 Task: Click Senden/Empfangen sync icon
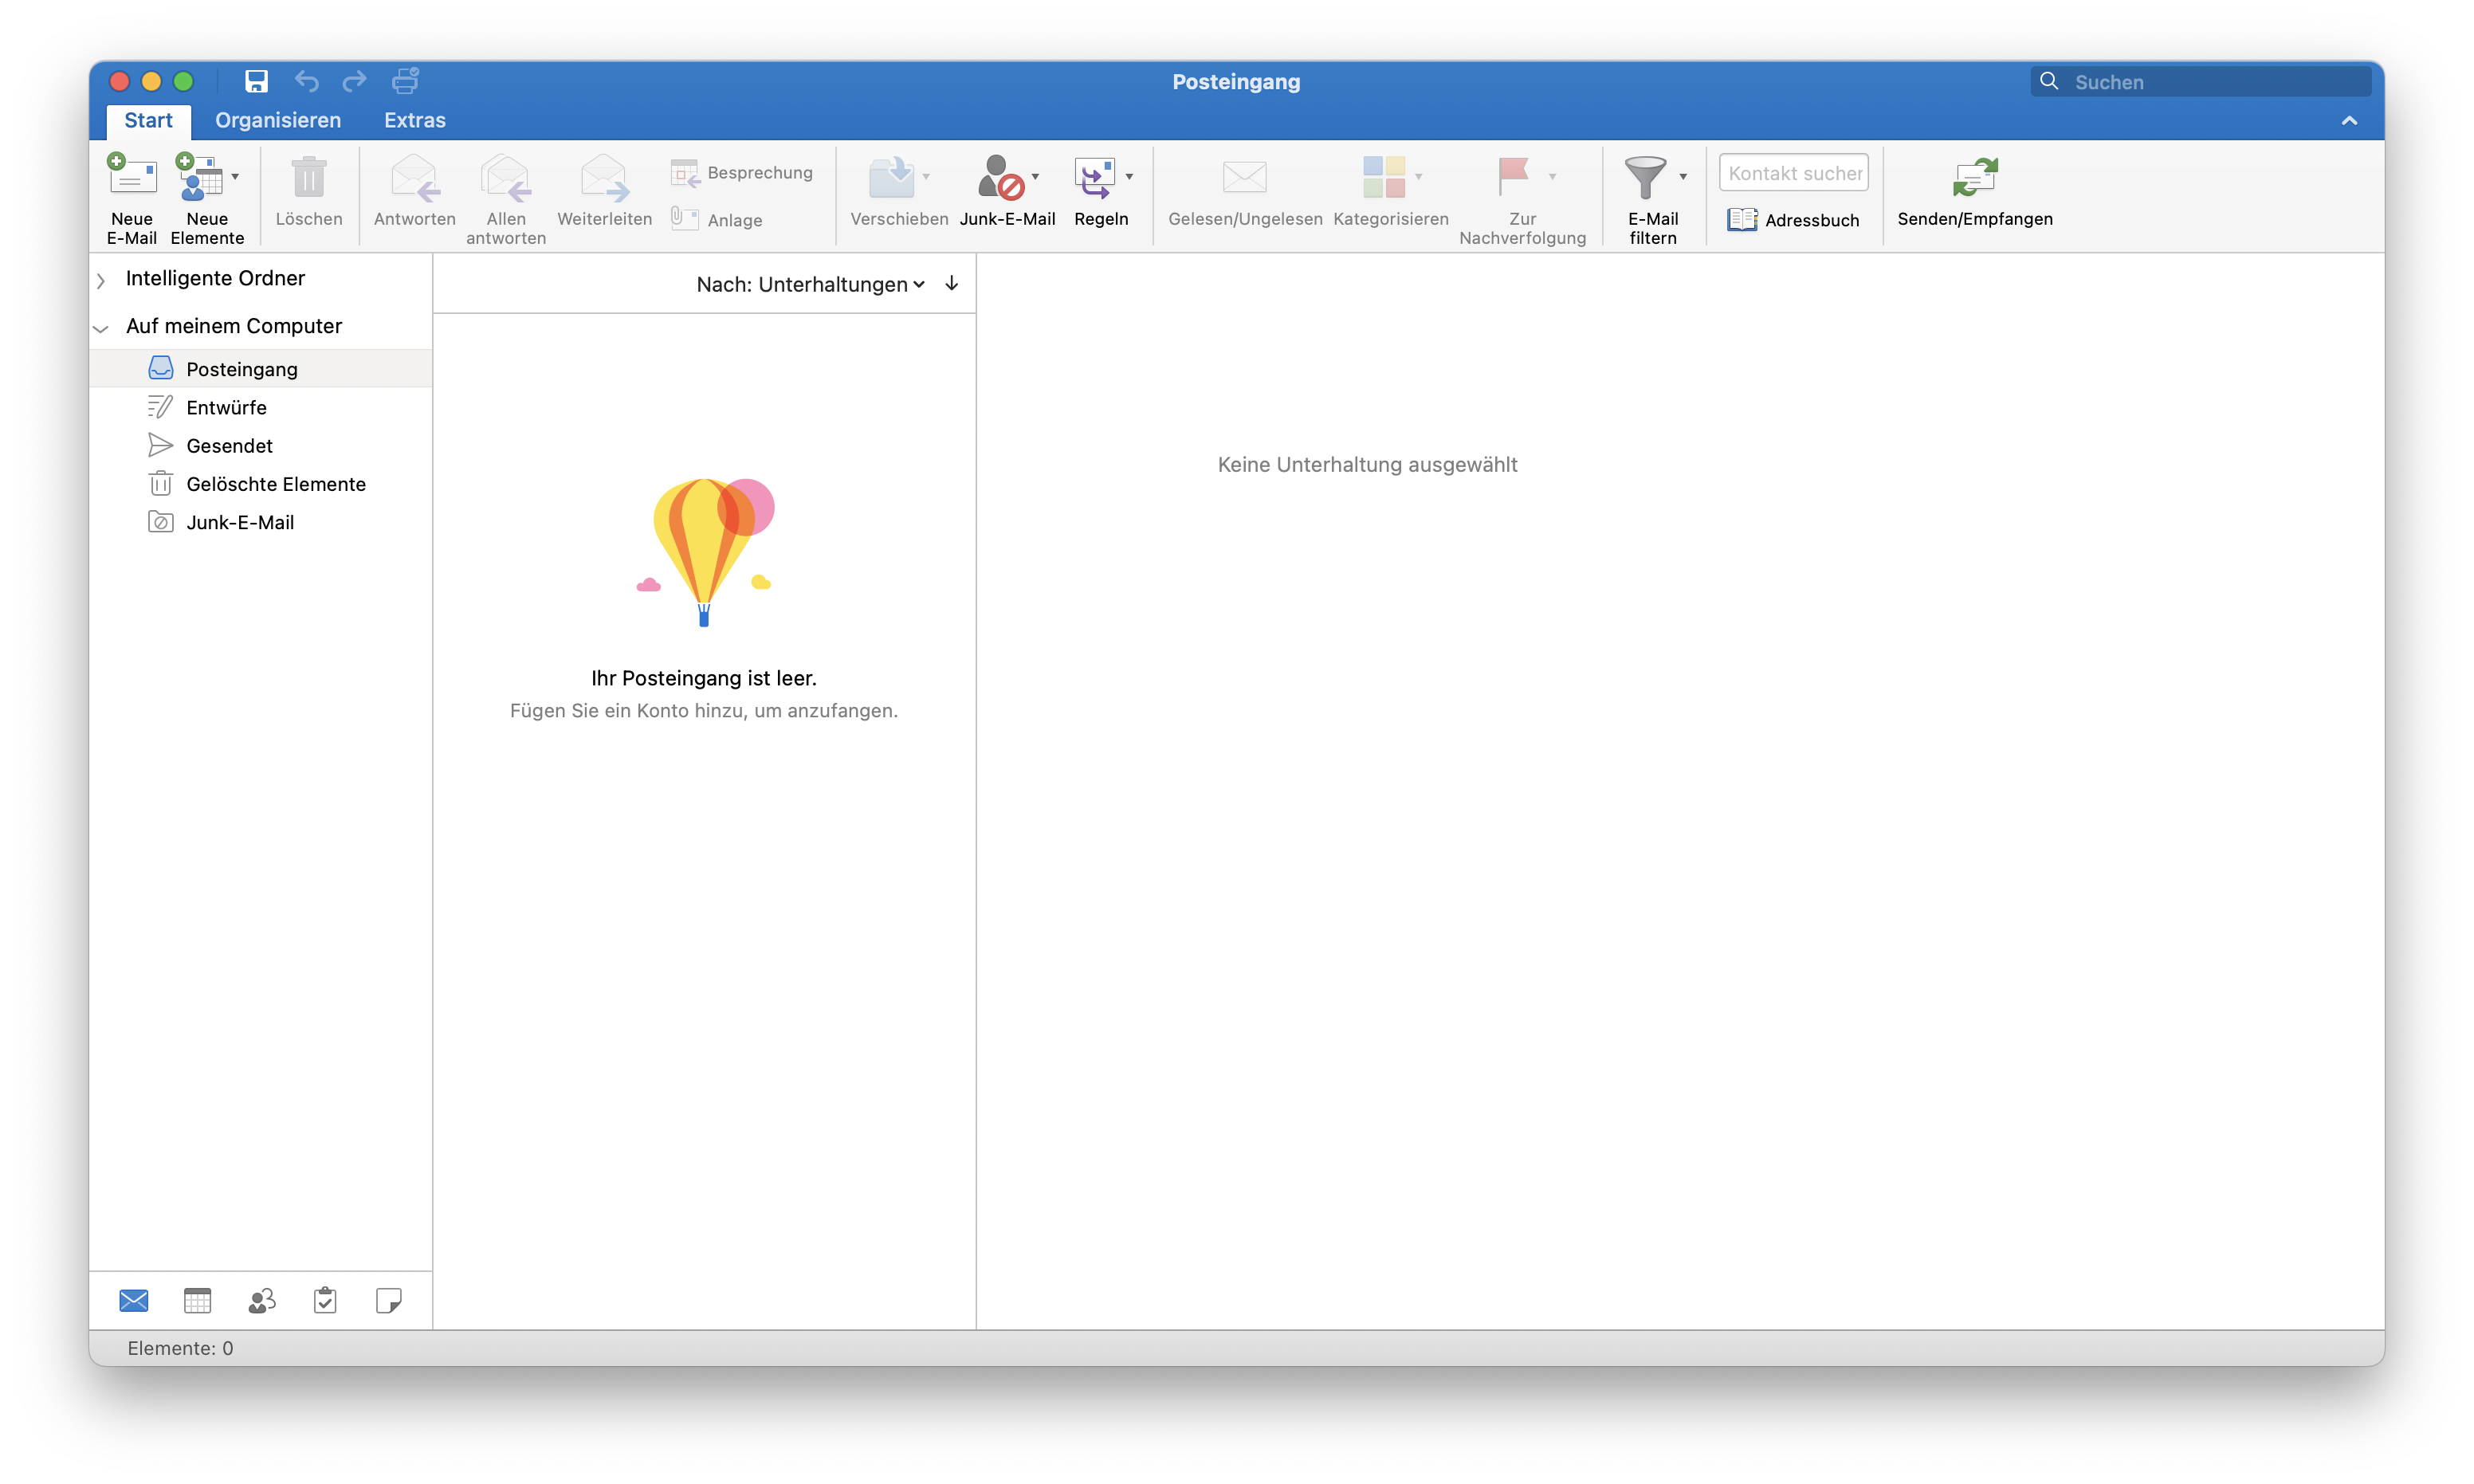[1974, 178]
